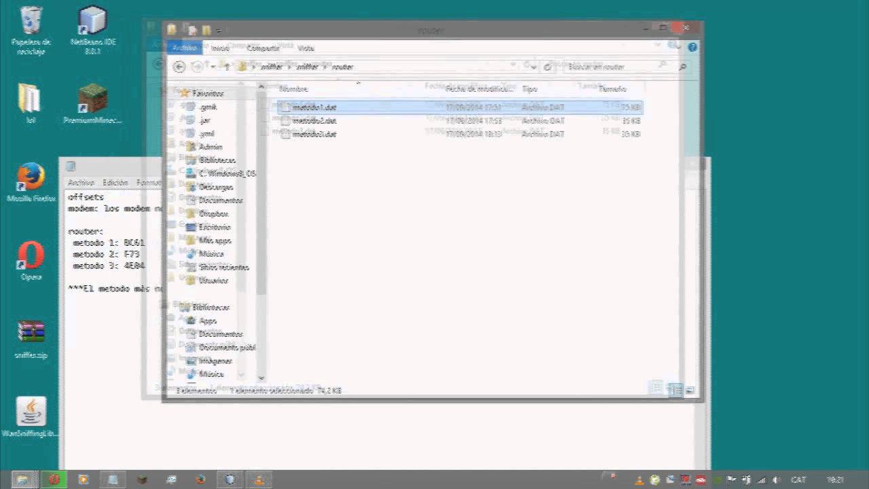Click the File Explorer taskbar button

click(22, 479)
